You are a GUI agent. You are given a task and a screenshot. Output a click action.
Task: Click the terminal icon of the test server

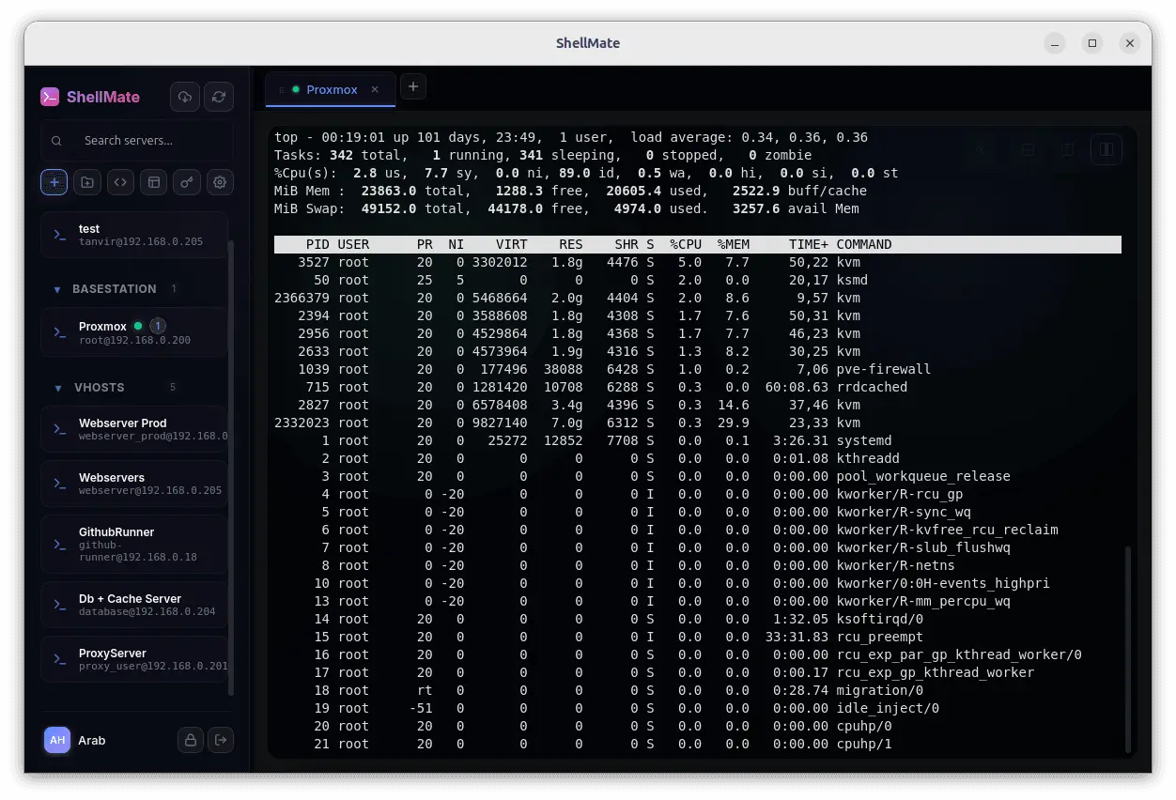pos(59,235)
